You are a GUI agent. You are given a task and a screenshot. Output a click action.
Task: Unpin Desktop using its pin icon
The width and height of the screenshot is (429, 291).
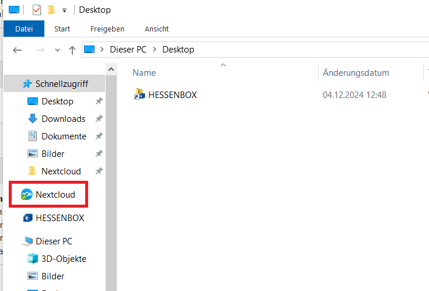point(99,101)
